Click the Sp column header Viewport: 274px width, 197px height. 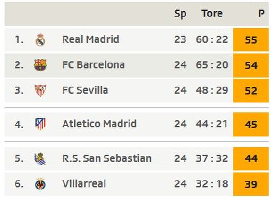(x=180, y=14)
